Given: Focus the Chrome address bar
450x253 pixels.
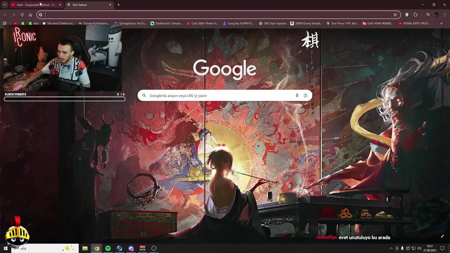Looking at the screenshot, I should click(218, 15).
